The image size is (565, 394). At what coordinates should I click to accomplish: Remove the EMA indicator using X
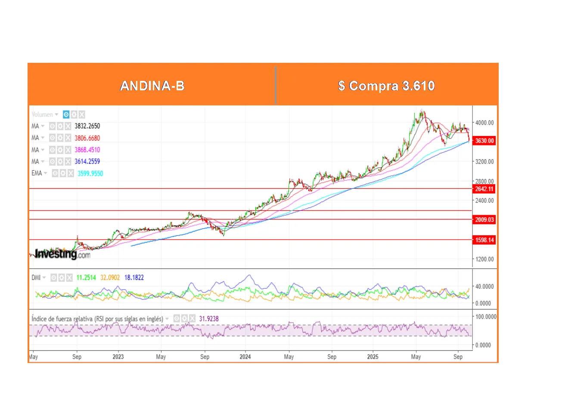pyautogui.click(x=71, y=173)
